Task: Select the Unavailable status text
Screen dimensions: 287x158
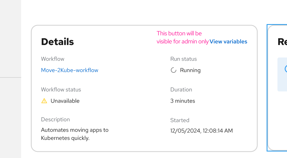Action: 65,101
